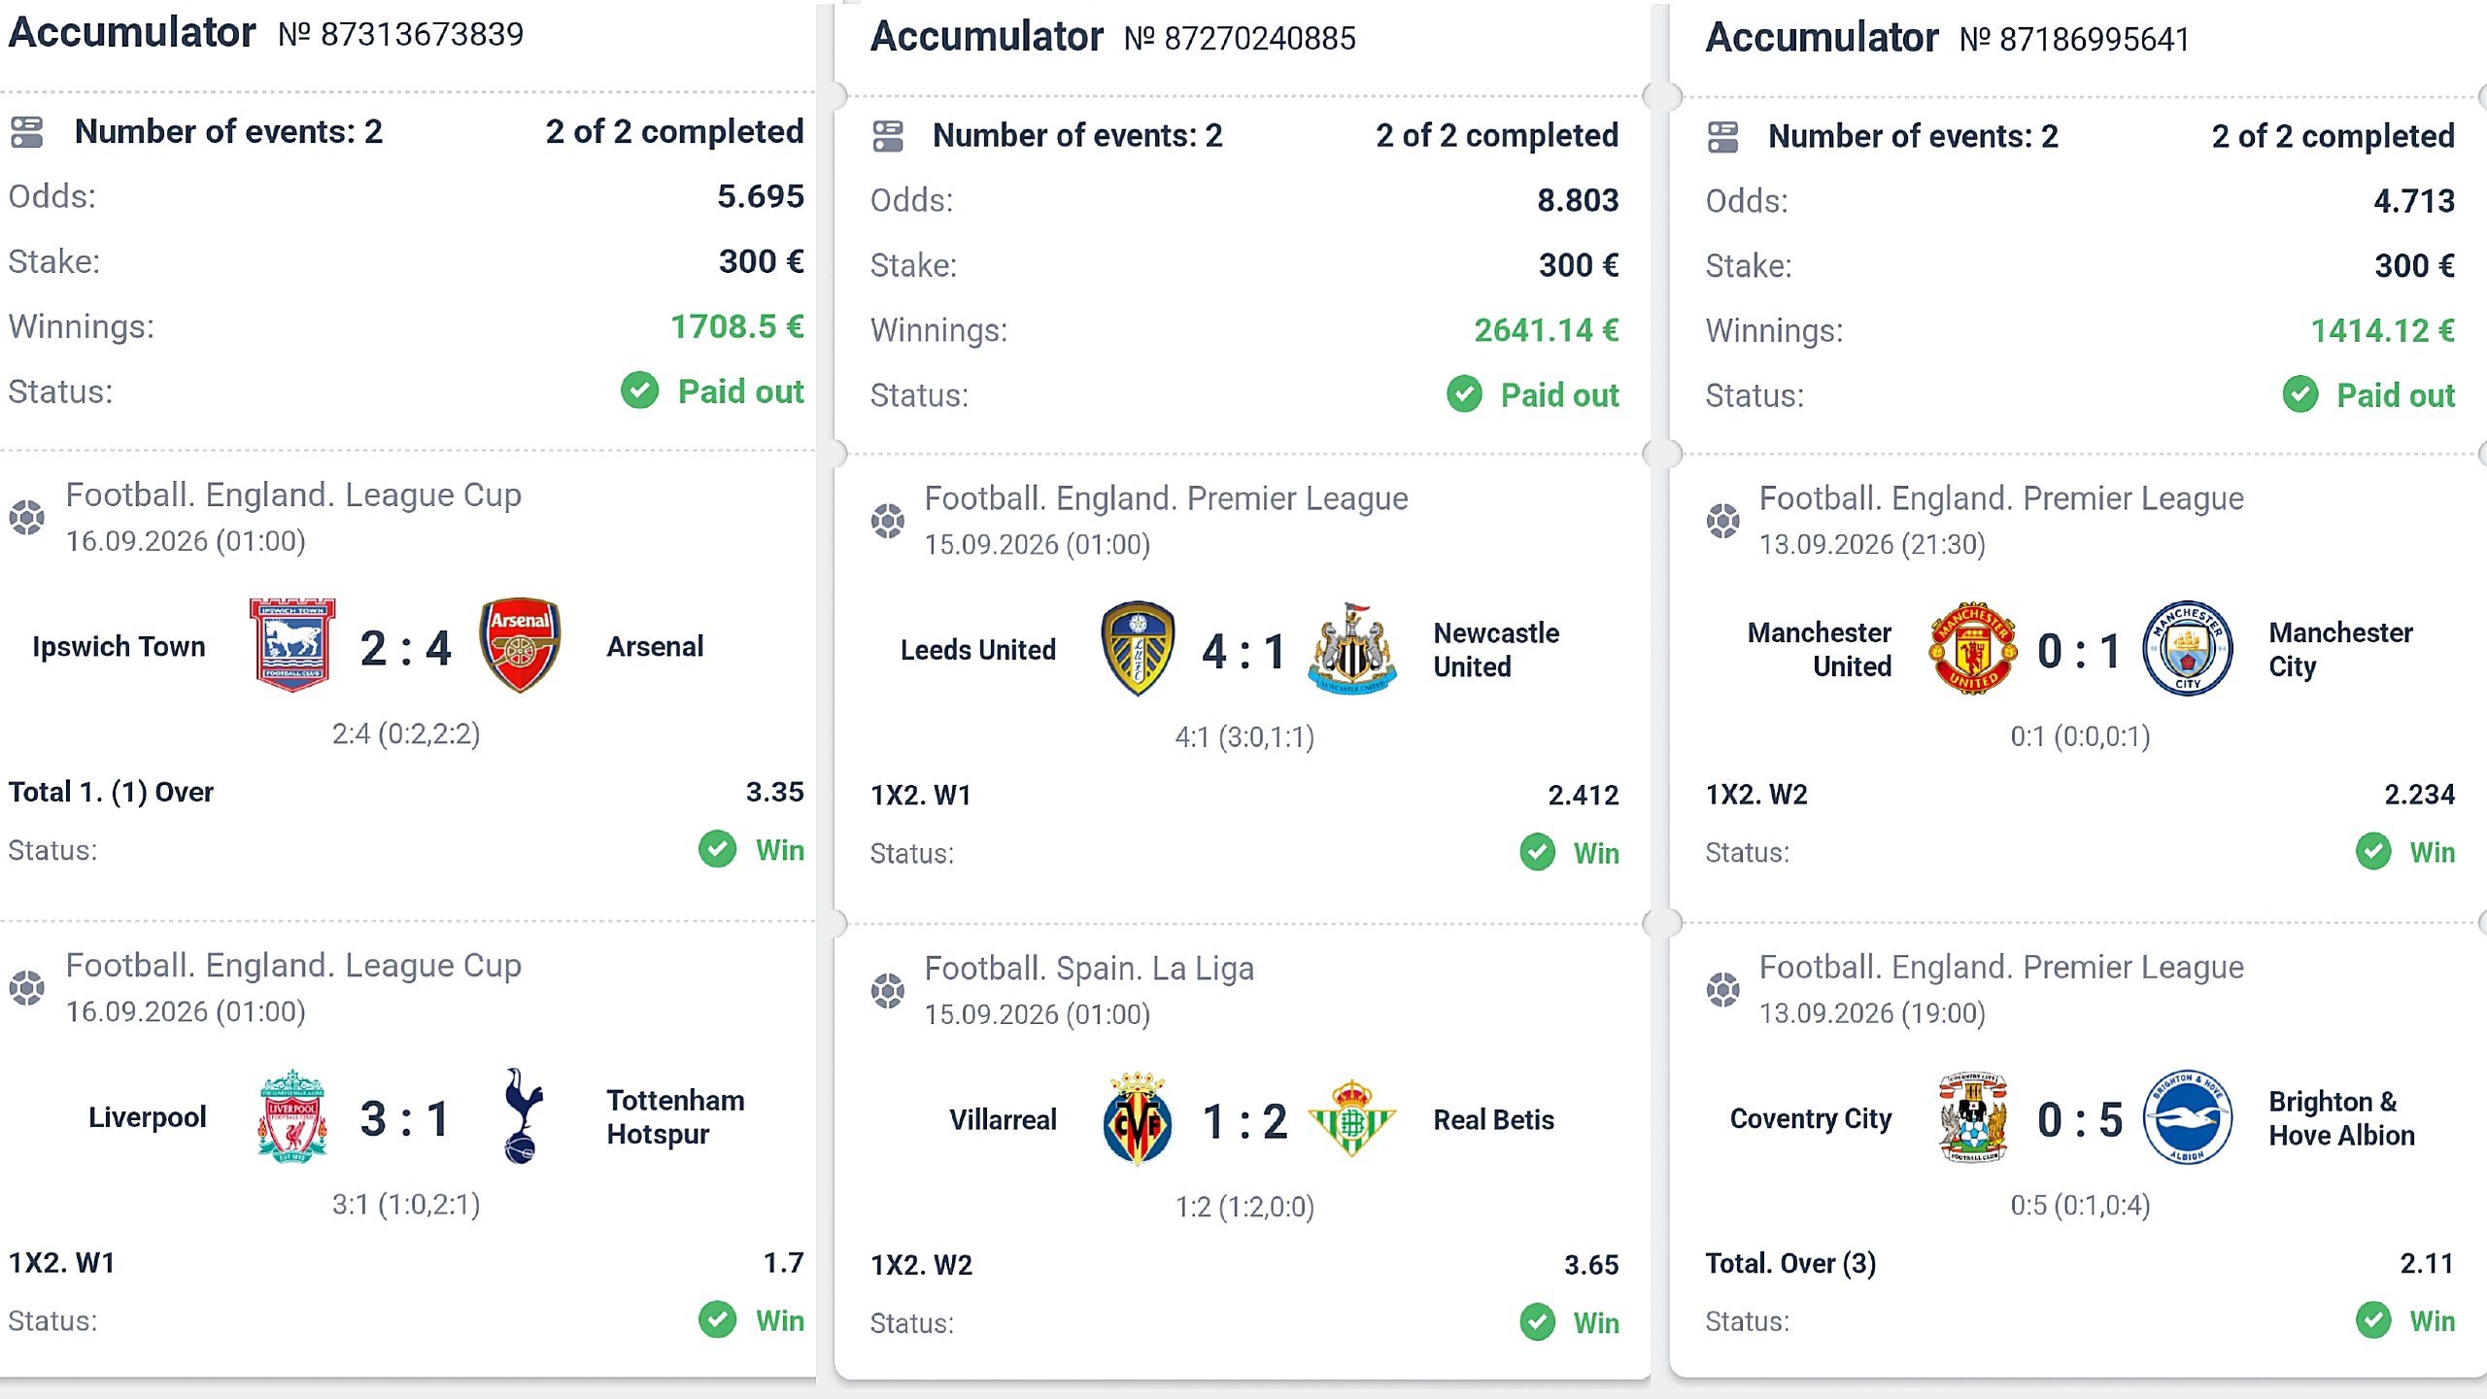The height and width of the screenshot is (1399, 2487).
Task: Click the Leeds United crest
Action: tap(1138, 648)
